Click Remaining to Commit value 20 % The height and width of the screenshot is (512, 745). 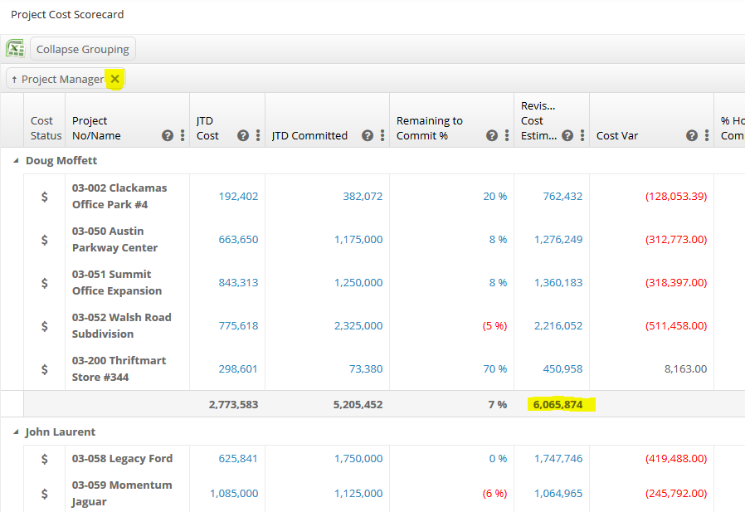[494, 197]
